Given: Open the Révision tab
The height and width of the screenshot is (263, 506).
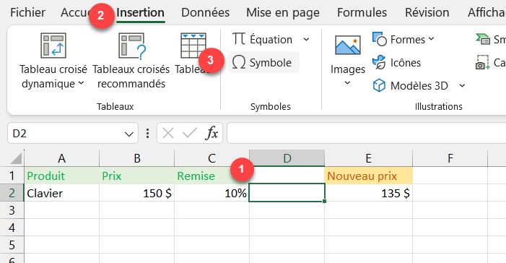Looking at the screenshot, I should (x=427, y=12).
